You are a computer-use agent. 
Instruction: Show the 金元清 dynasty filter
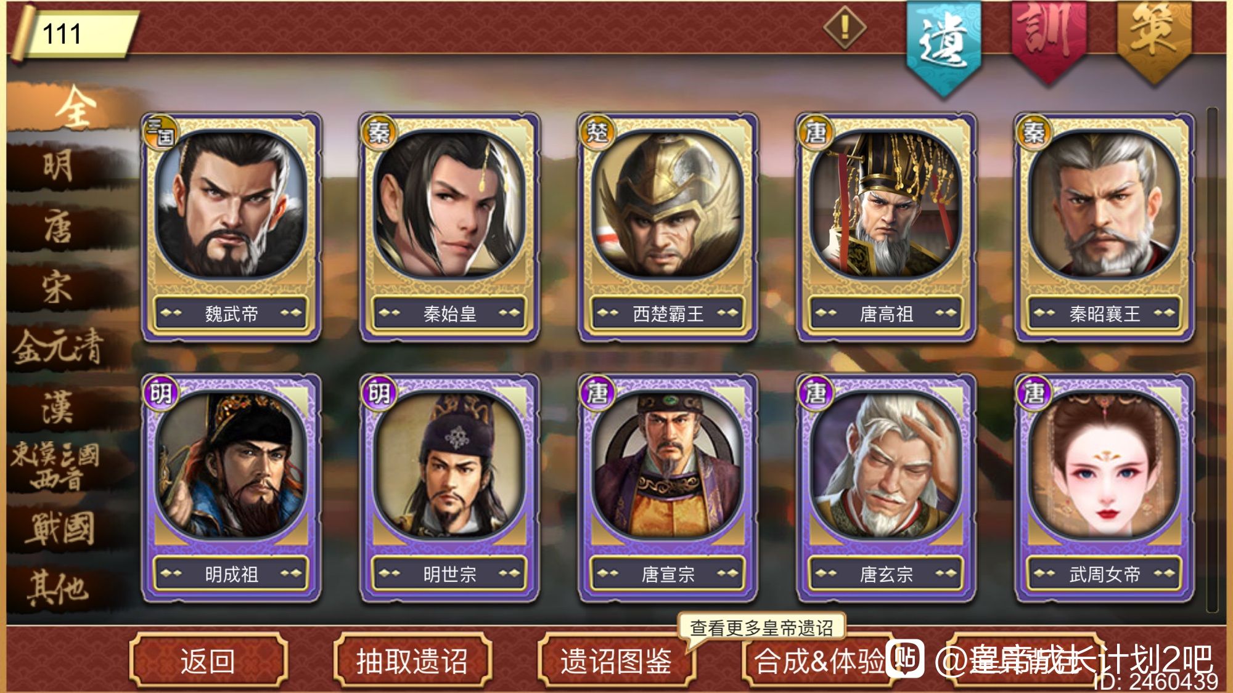pos(59,347)
